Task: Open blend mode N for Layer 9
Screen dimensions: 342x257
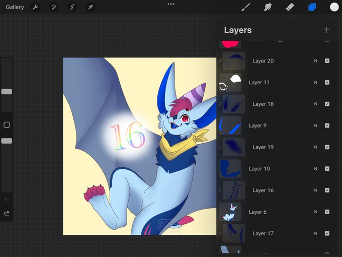Action: [316, 125]
